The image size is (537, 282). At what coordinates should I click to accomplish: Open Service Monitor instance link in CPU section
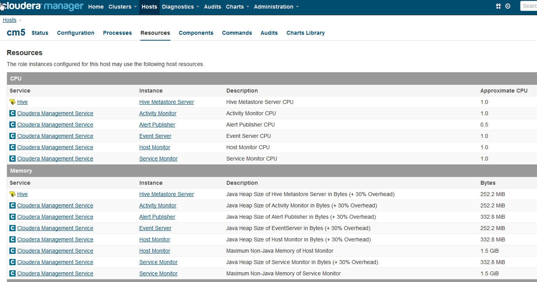[x=158, y=159]
